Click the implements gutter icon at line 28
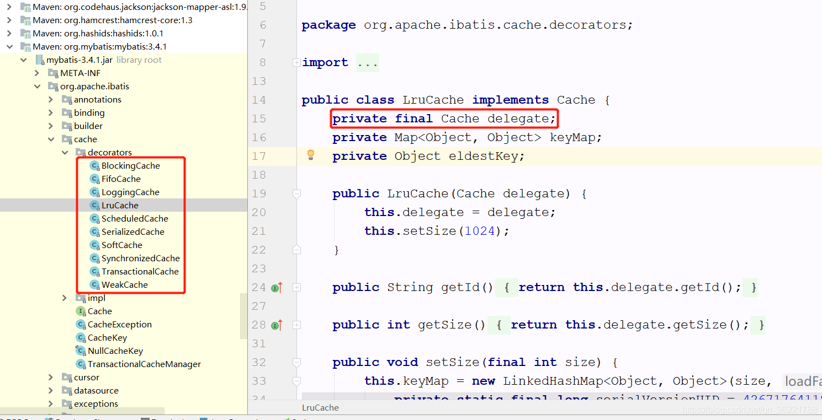Screen dimensions: 822x420 pyautogui.click(x=277, y=325)
